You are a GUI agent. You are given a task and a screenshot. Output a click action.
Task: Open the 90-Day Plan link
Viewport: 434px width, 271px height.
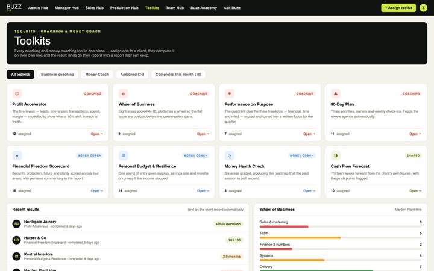coord(415,134)
